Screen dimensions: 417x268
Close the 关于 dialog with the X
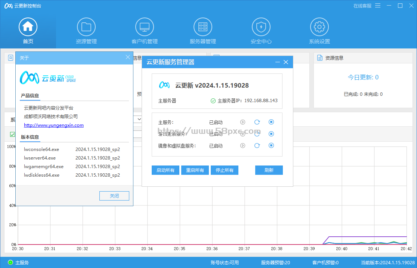(128, 57)
